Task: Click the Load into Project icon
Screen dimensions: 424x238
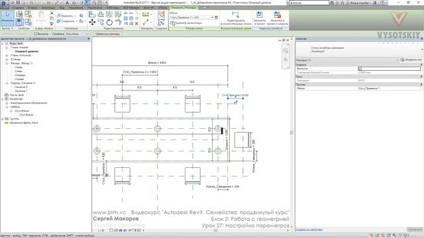Action: (x=259, y=18)
